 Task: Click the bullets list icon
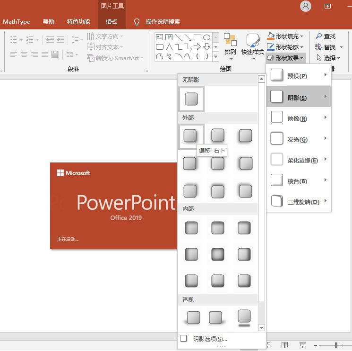(x=14, y=40)
